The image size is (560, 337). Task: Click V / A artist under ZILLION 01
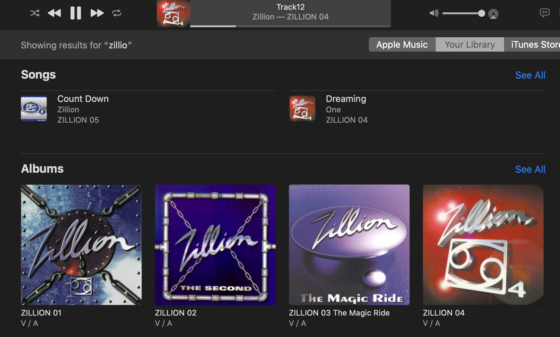point(30,323)
